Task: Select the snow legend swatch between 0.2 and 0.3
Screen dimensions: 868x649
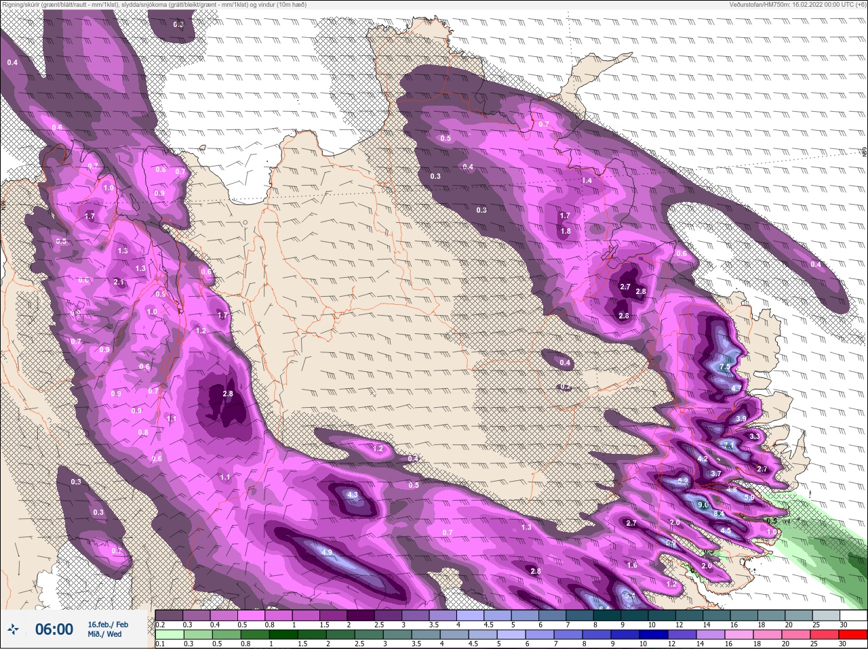Action: click(170, 616)
